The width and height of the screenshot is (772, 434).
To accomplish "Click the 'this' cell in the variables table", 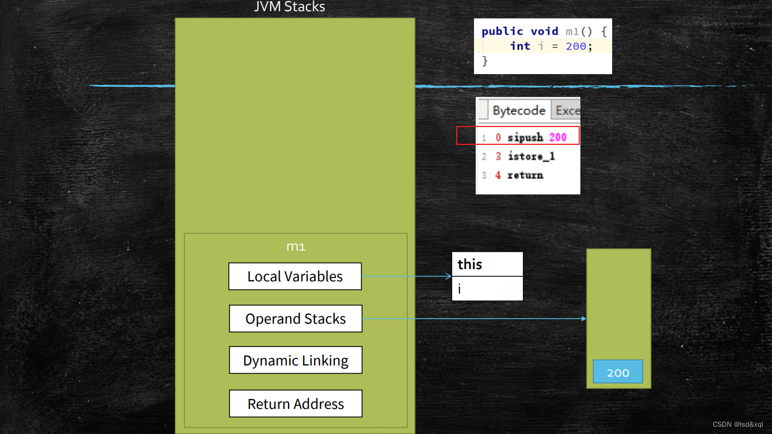I will (x=487, y=264).
